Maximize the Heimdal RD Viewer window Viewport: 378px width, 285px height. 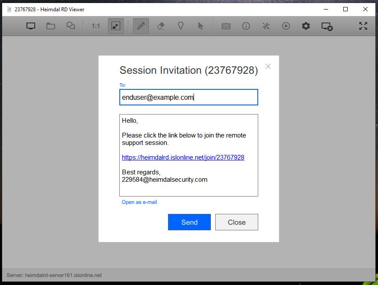[x=345, y=9]
